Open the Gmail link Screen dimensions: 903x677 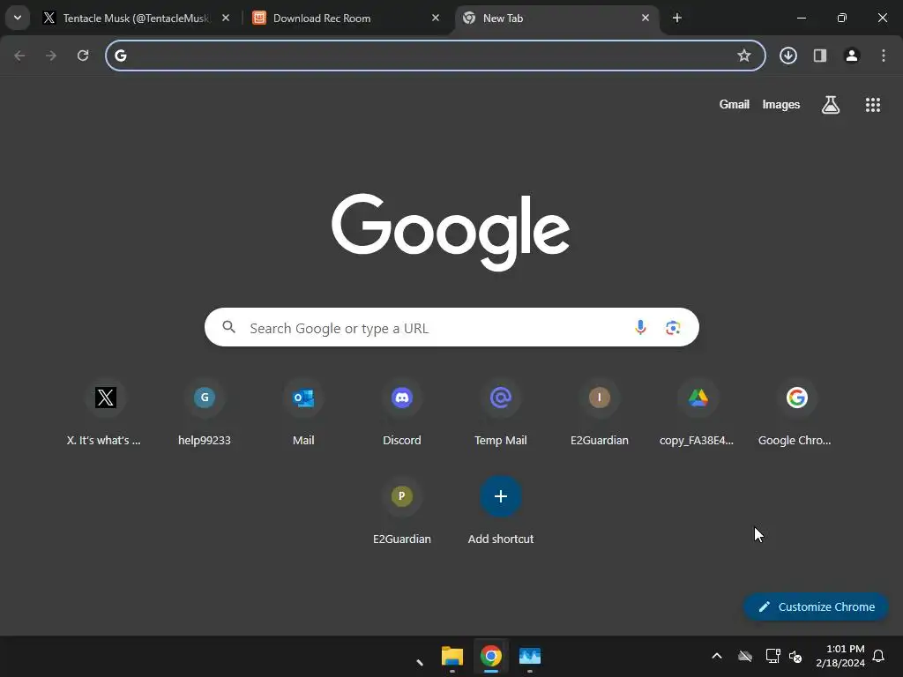(735, 104)
